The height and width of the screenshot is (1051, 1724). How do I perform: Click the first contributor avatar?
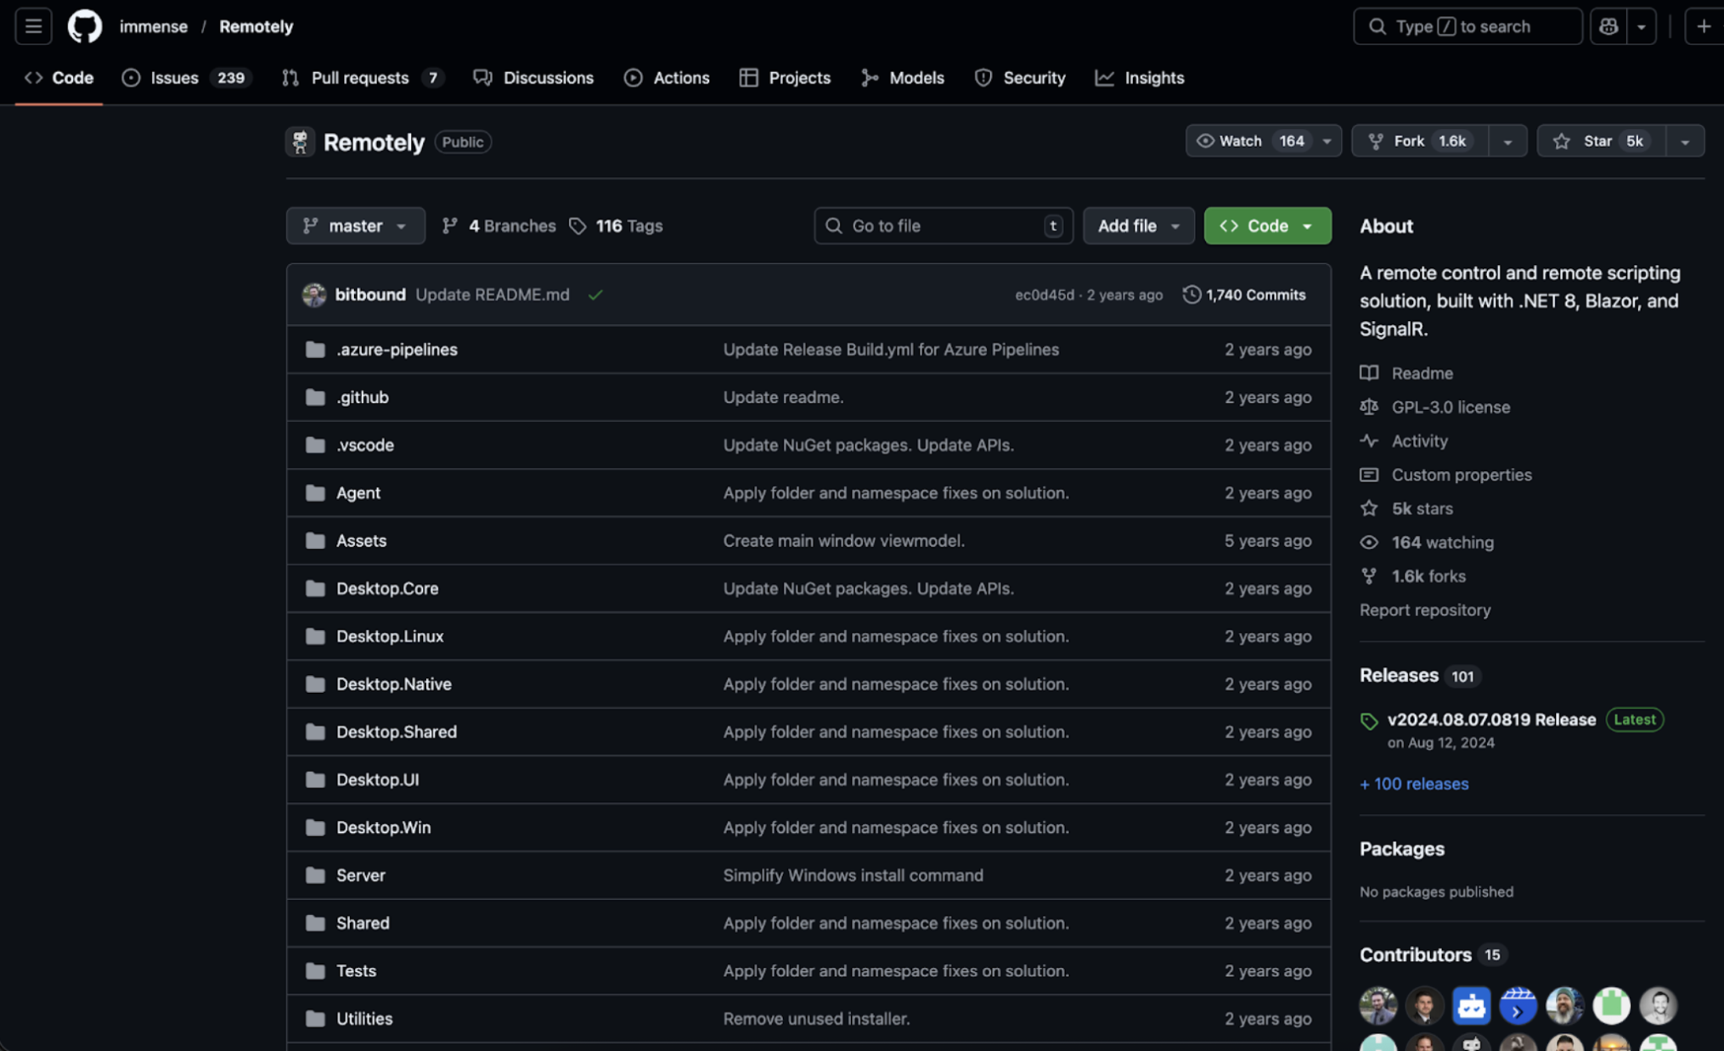pyautogui.click(x=1378, y=1005)
